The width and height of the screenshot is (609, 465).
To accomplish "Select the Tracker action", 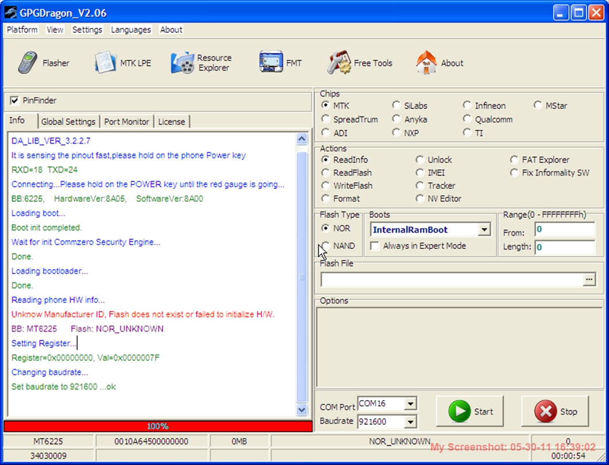I will tap(420, 185).
